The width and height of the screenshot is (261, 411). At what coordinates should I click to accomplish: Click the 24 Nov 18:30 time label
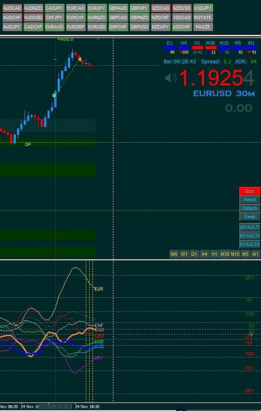pyautogui.click(x=87, y=406)
